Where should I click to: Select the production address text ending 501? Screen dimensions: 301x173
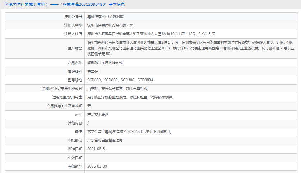coord(191,48)
